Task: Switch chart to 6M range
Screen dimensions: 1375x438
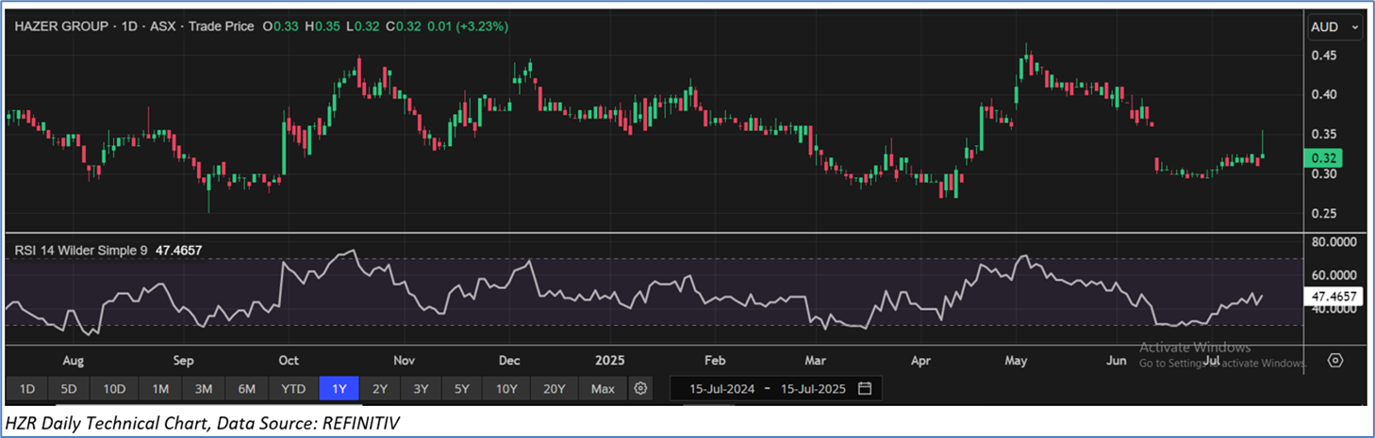Action: click(x=247, y=388)
